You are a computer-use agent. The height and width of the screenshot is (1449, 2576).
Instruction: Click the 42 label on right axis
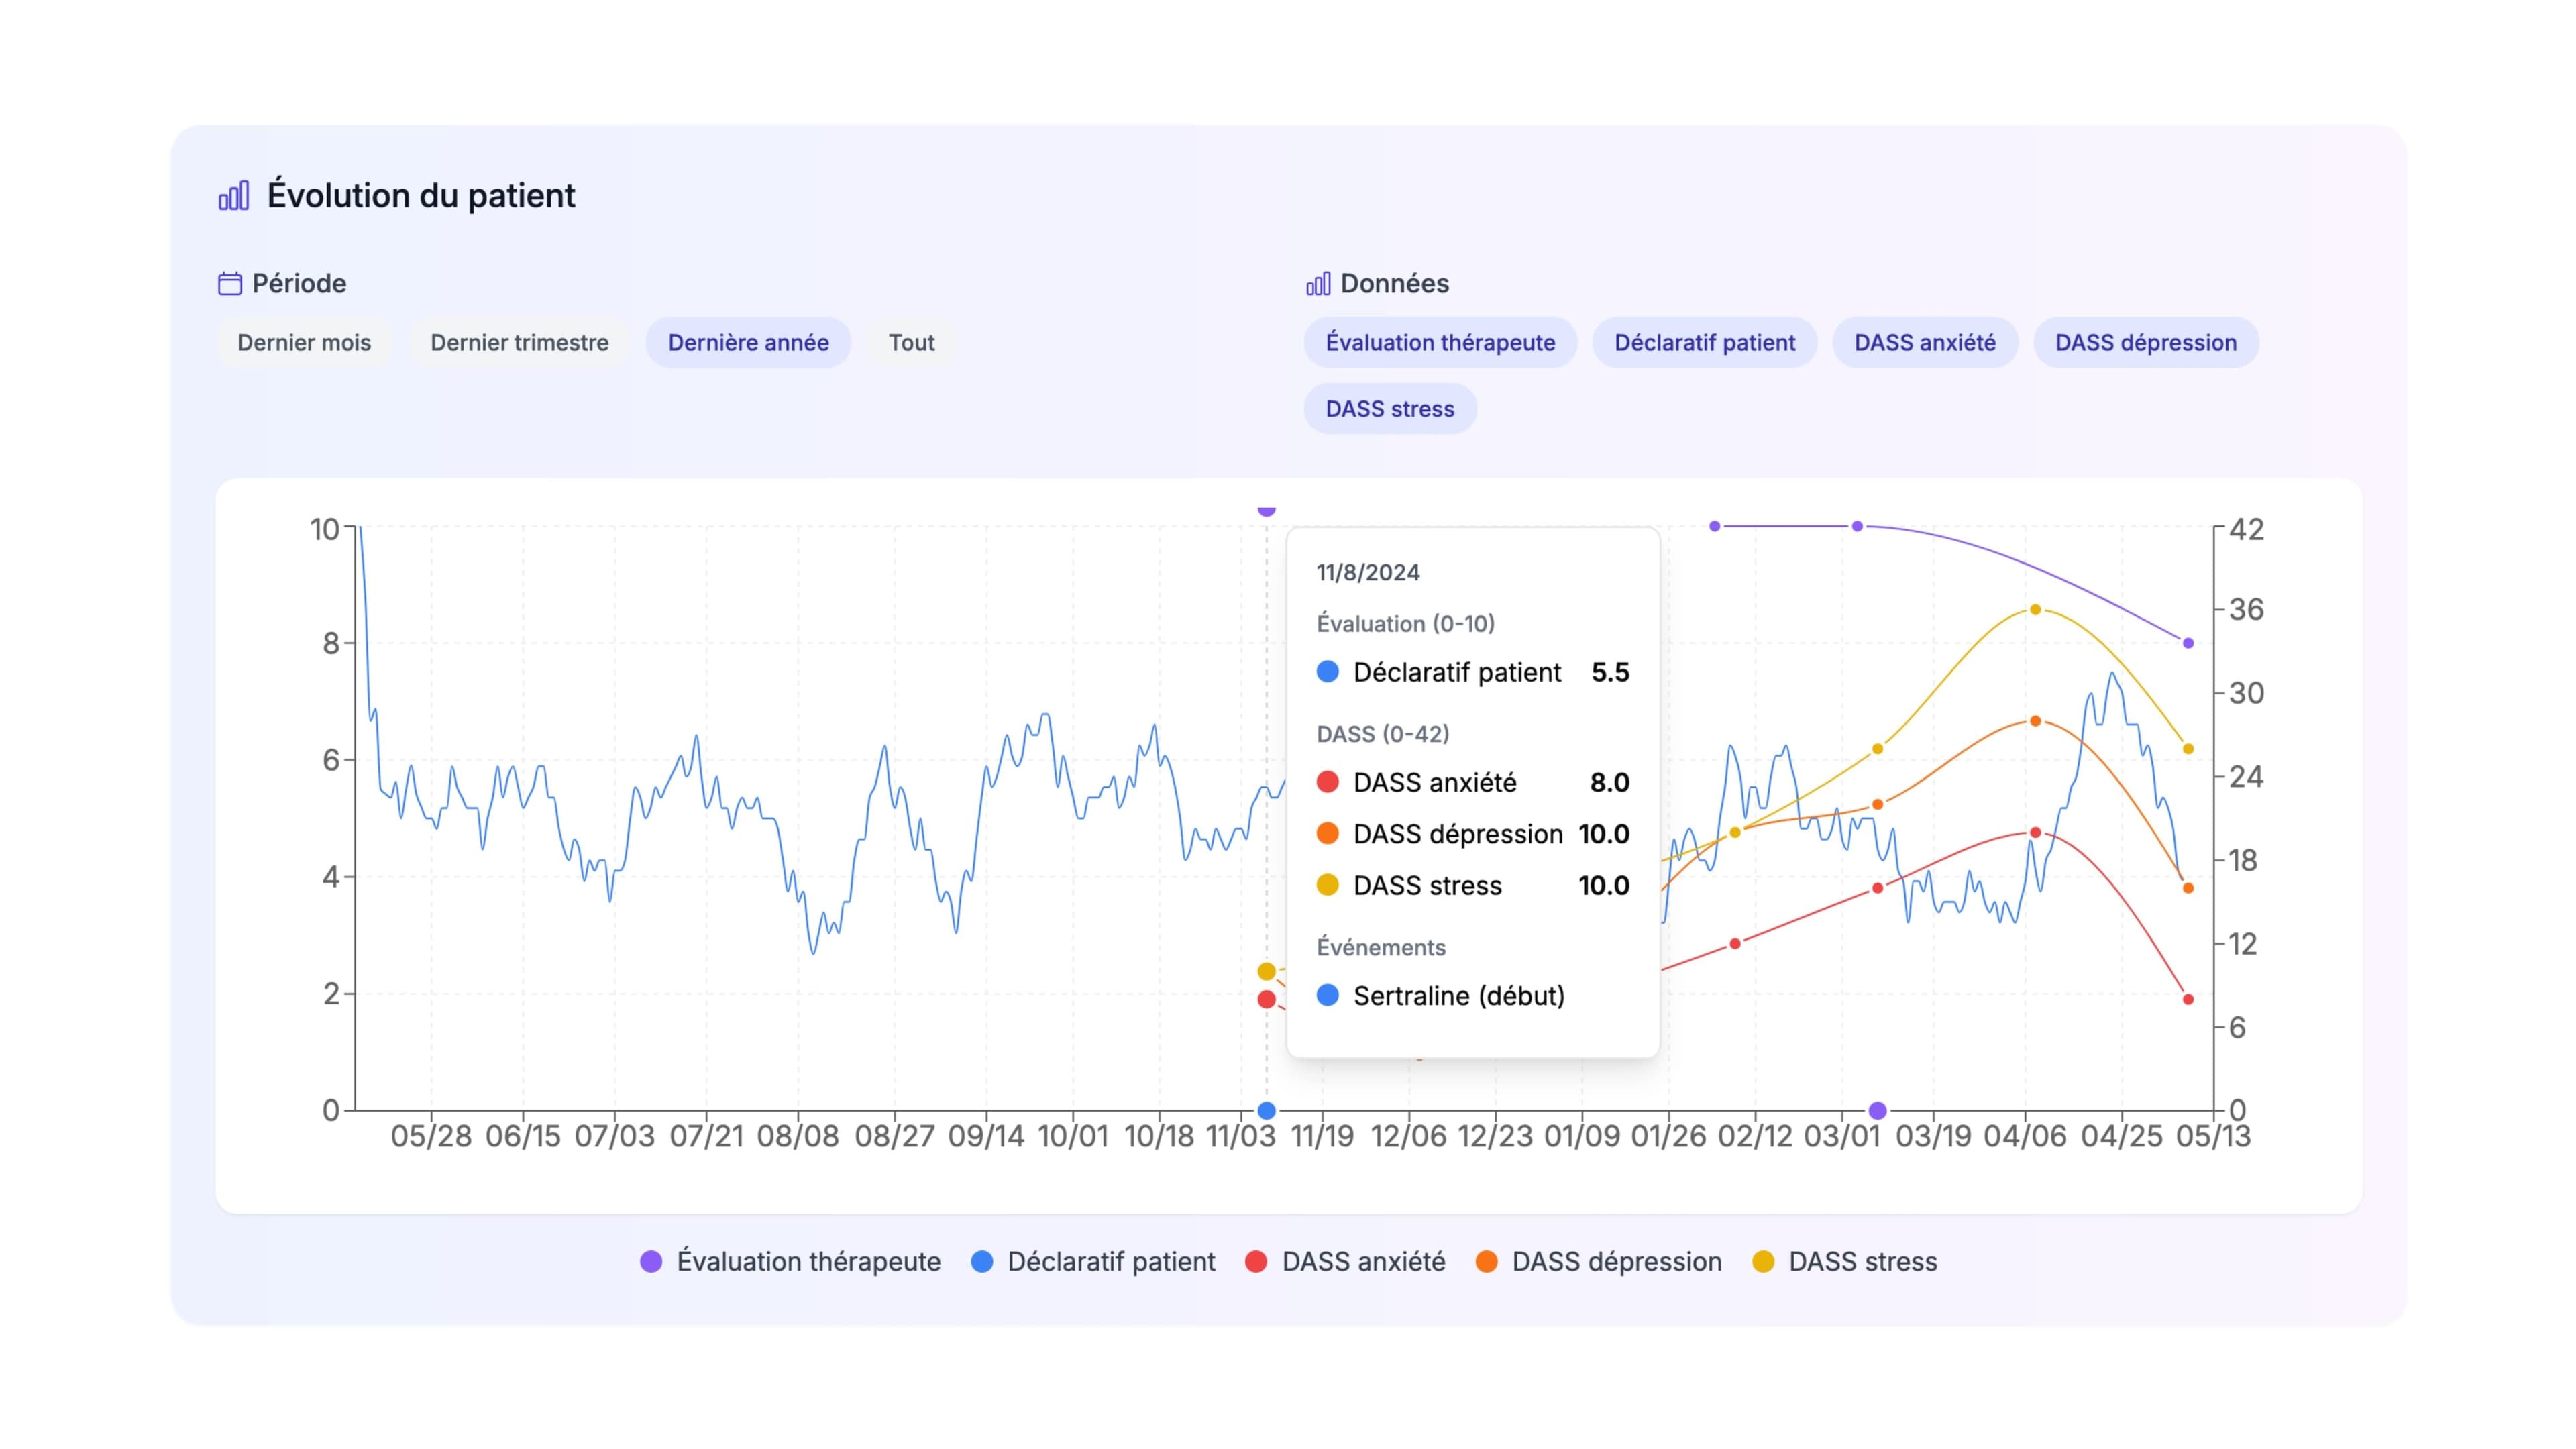2246,529
